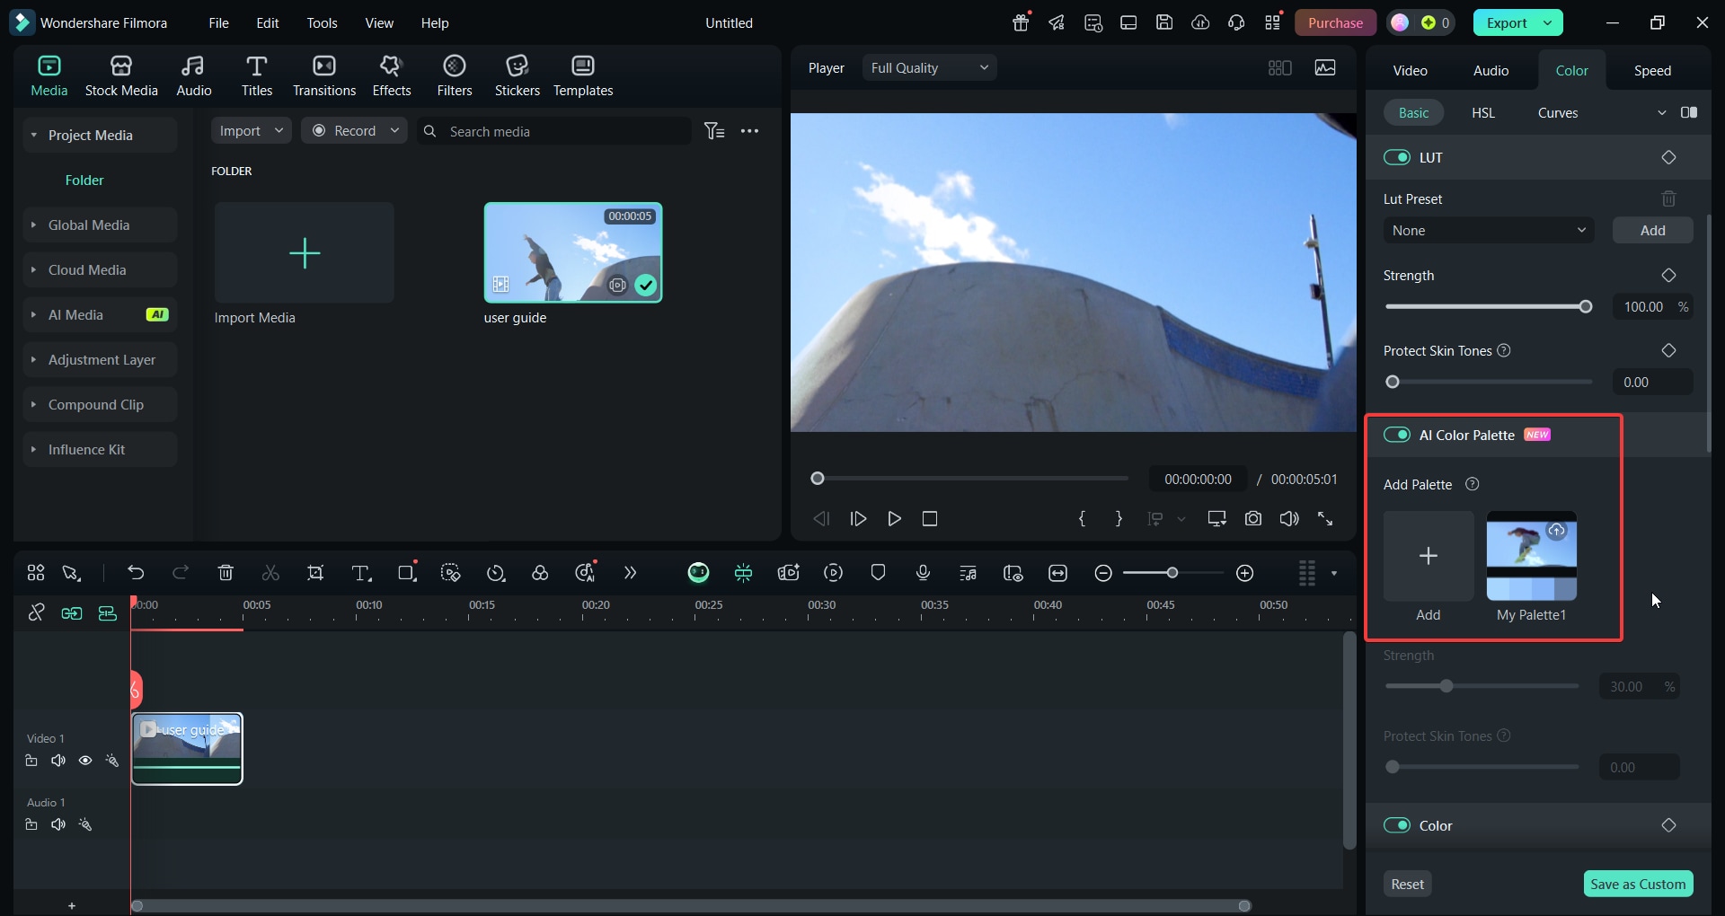
Task: Select the crop tool in timeline toolbar
Action: pyautogui.click(x=315, y=573)
